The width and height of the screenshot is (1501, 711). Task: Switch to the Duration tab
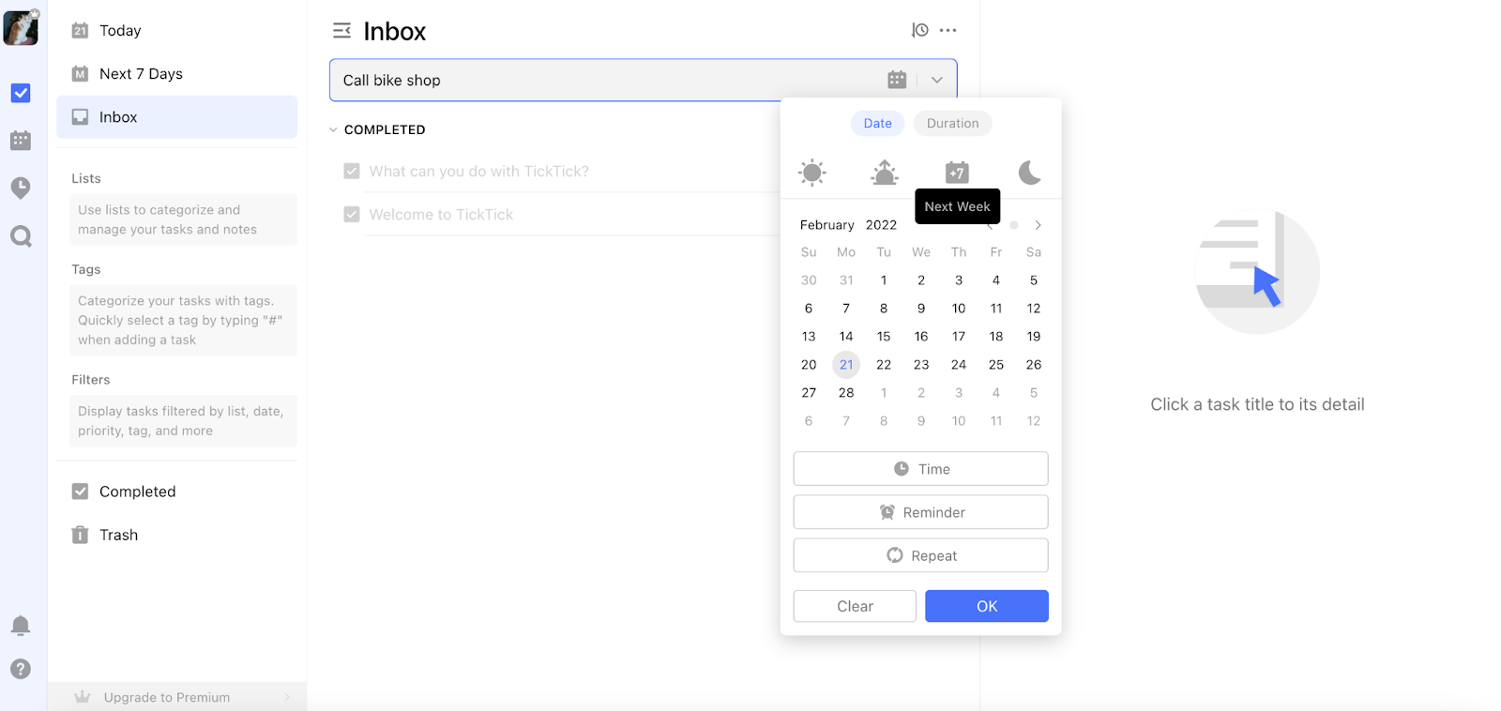(x=952, y=123)
